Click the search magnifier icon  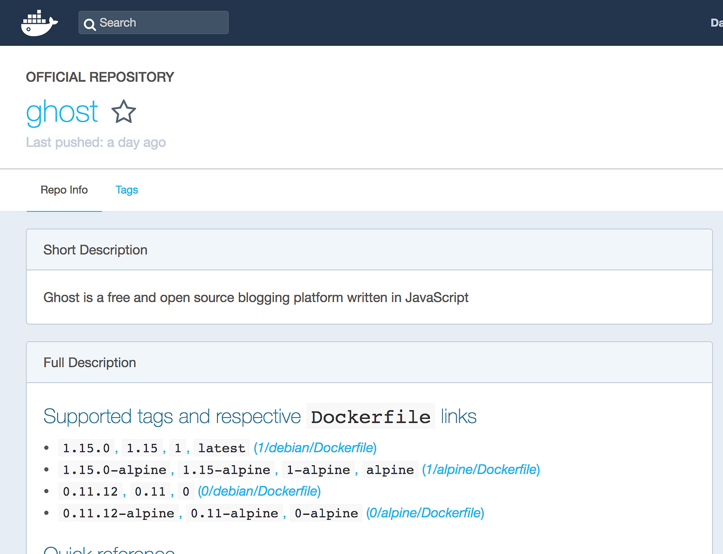(90, 24)
